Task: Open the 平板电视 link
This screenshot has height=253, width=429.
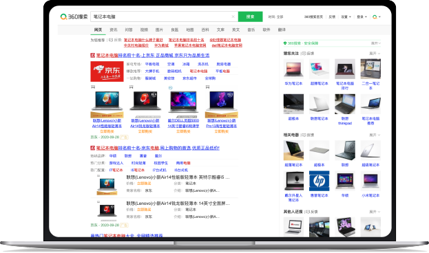Action: click(x=152, y=64)
